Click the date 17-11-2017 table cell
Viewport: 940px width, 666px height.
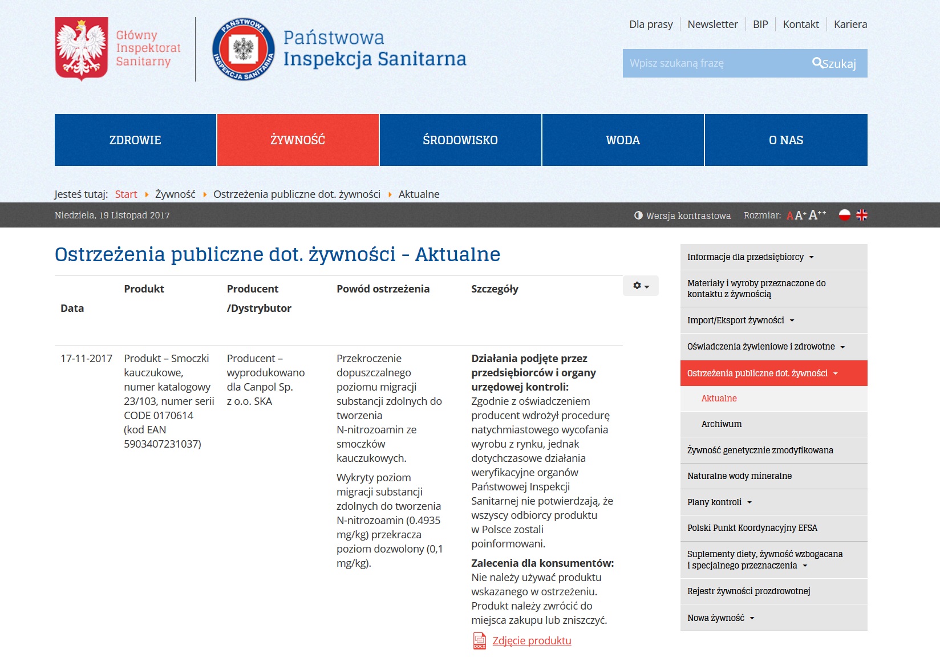[x=86, y=359]
